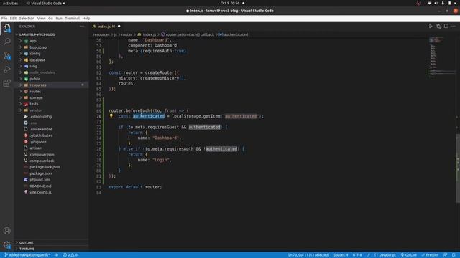
Task: Open editor More Actions ellipsis
Action: [x=454, y=27]
